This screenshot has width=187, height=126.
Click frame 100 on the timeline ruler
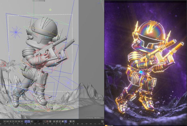[82, 124]
